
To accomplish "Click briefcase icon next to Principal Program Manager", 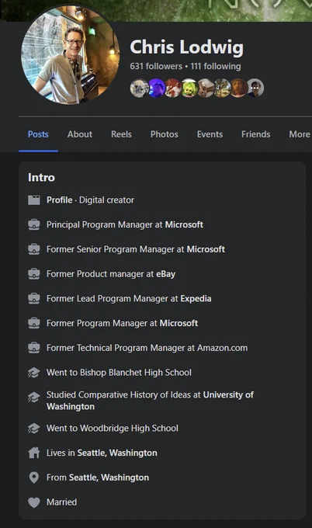I will (34, 224).
